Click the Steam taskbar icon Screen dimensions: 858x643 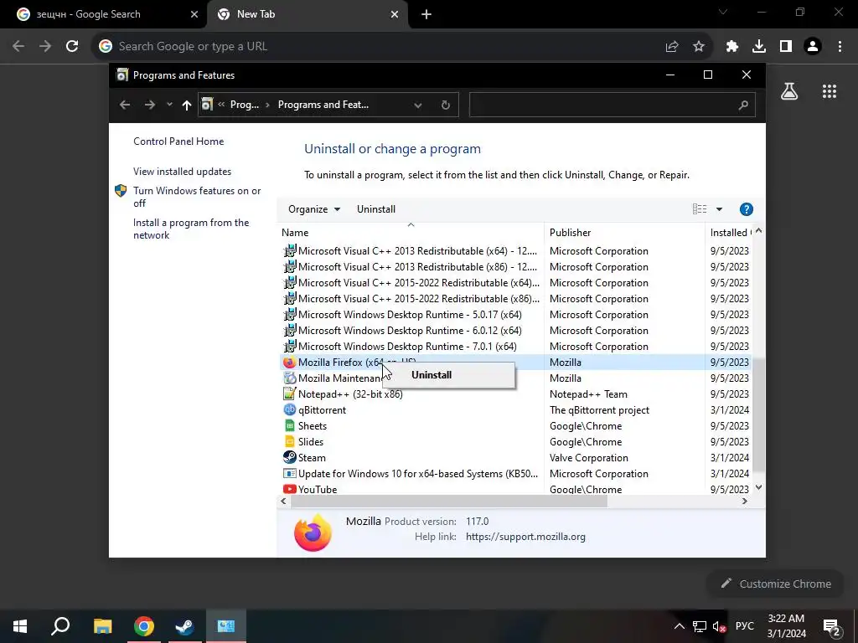point(184,626)
